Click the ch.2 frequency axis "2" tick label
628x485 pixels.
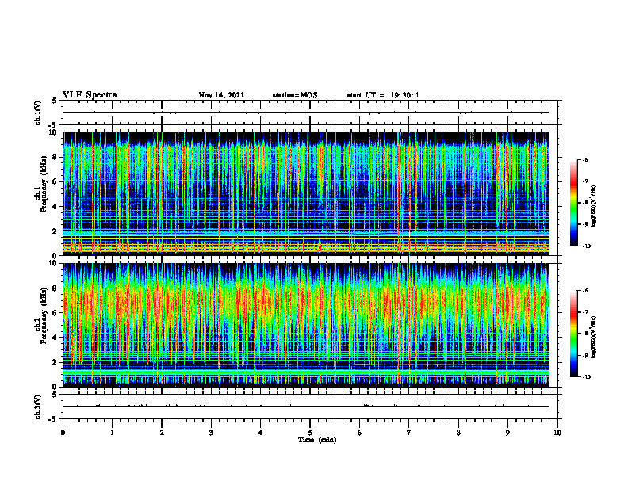[56, 362]
